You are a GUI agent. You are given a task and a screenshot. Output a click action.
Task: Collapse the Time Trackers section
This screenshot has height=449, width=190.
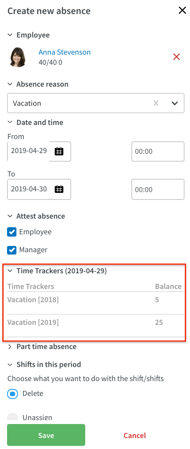click(x=10, y=271)
